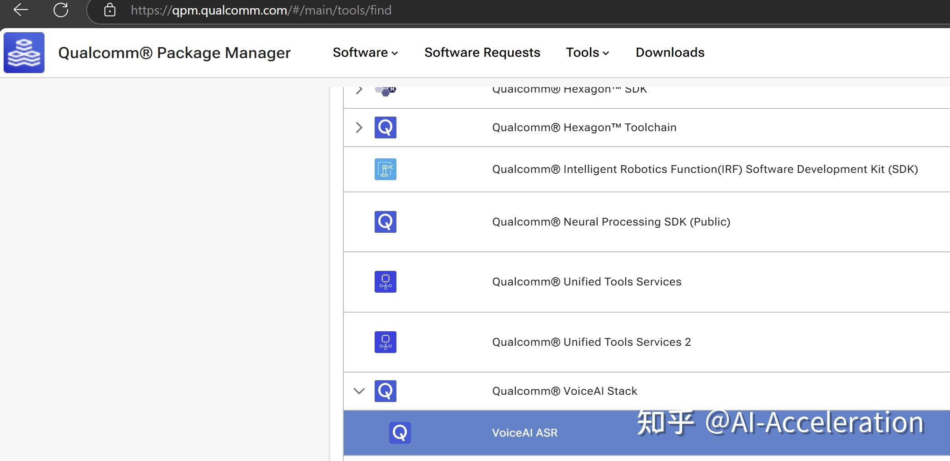Select the Qualcomm Neural Processing SDK (Public) entry
The height and width of the screenshot is (461, 950).
click(x=611, y=221)
